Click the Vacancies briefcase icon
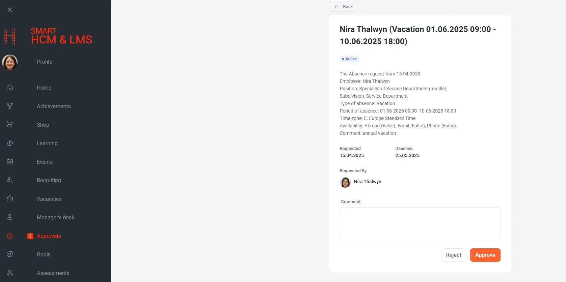The width and height of the screenshot is (566, 282). pyautogui.click(x=10, y=199)
